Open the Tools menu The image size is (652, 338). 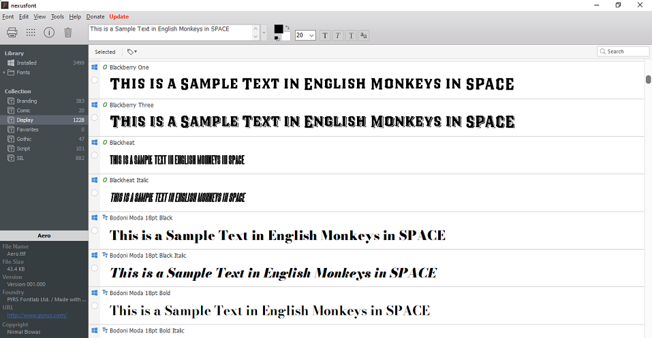tap(57, 16)
